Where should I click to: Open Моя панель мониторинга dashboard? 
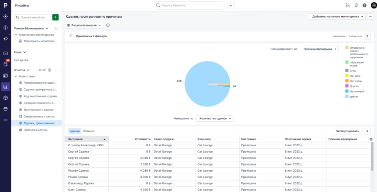tap(38, 41)
